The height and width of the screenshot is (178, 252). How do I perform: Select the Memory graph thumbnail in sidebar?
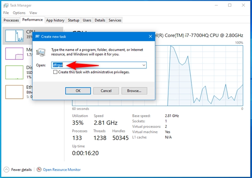(14, 54)
